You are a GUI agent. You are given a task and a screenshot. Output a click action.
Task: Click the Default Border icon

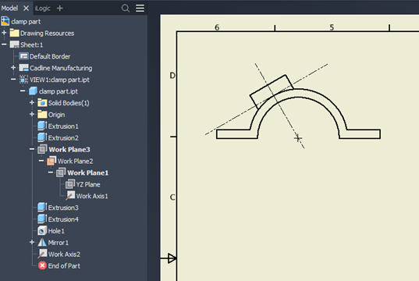(x=23, y=56)
